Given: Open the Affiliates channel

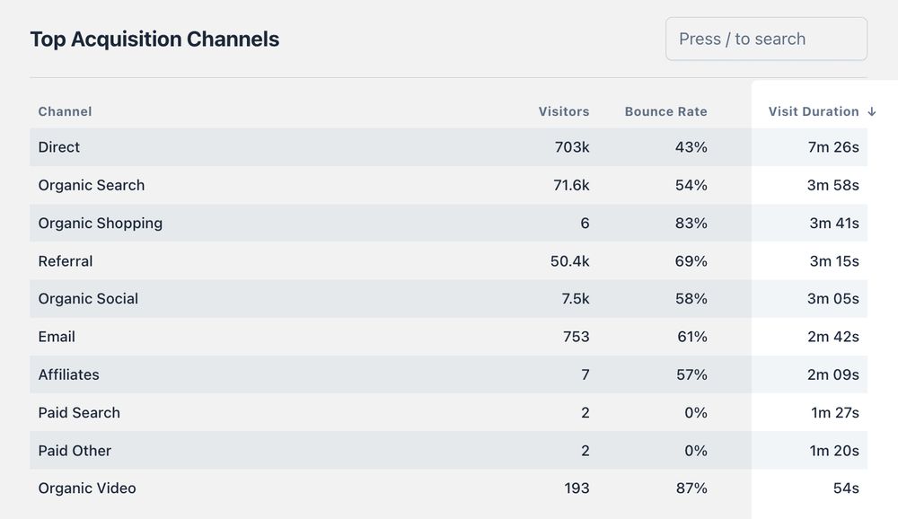Looking at the screenshot, I should click(x=68, y=374).
